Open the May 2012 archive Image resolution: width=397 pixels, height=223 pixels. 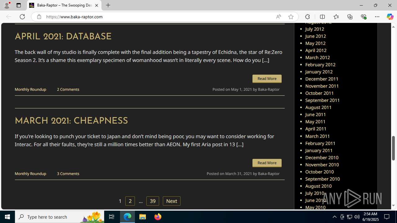(x=315, y=43)
